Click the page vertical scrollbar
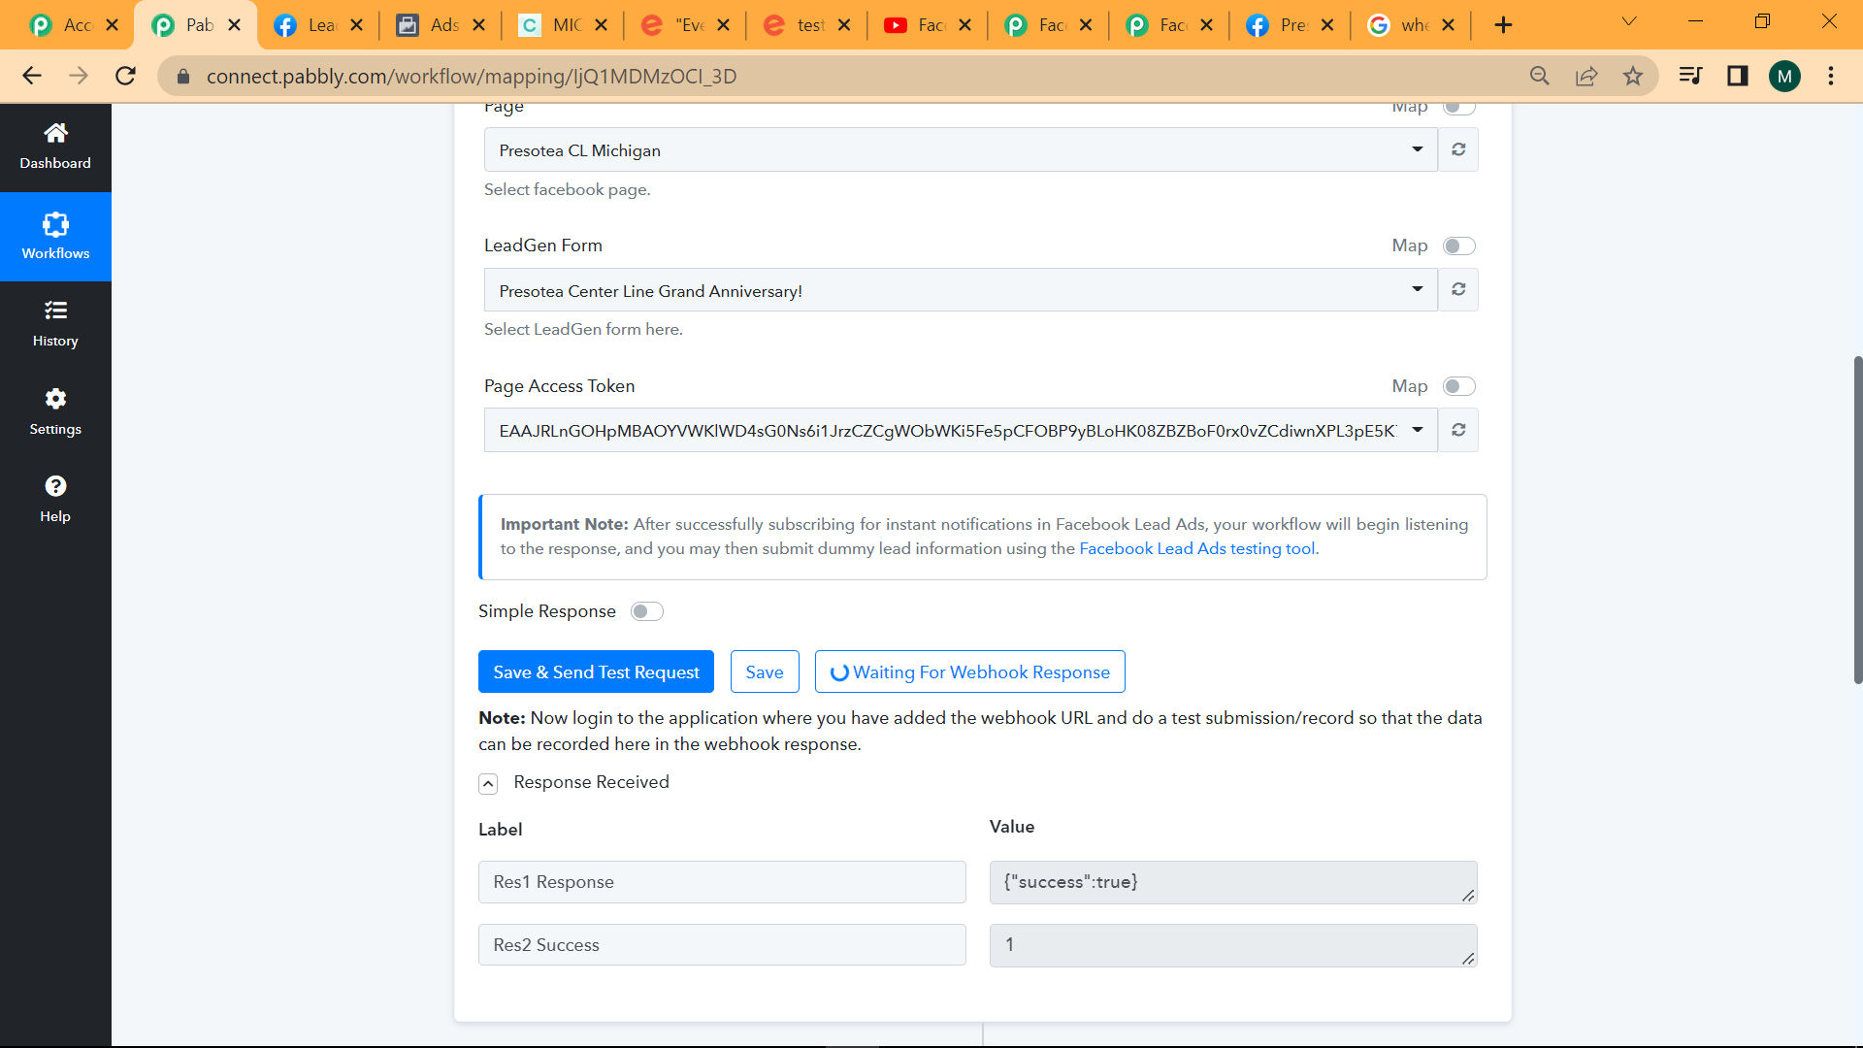This screenshot has width=1863, height=1048. click(x=1857, y=520)
